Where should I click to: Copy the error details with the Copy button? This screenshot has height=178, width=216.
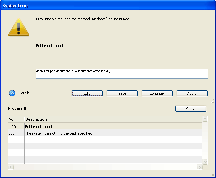[x=190, y=109]
